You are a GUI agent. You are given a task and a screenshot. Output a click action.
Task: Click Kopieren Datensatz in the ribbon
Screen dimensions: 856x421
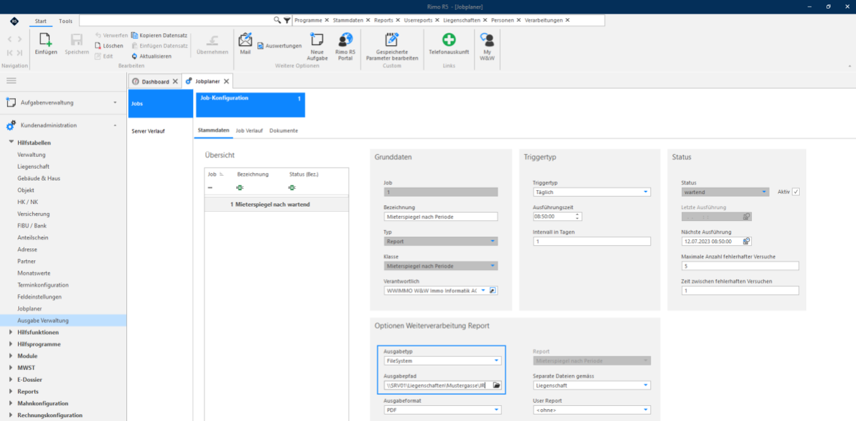click(x=159, y=35)
